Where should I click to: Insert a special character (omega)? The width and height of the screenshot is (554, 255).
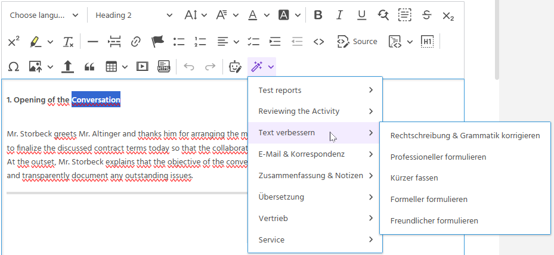[x=14, y=66]
